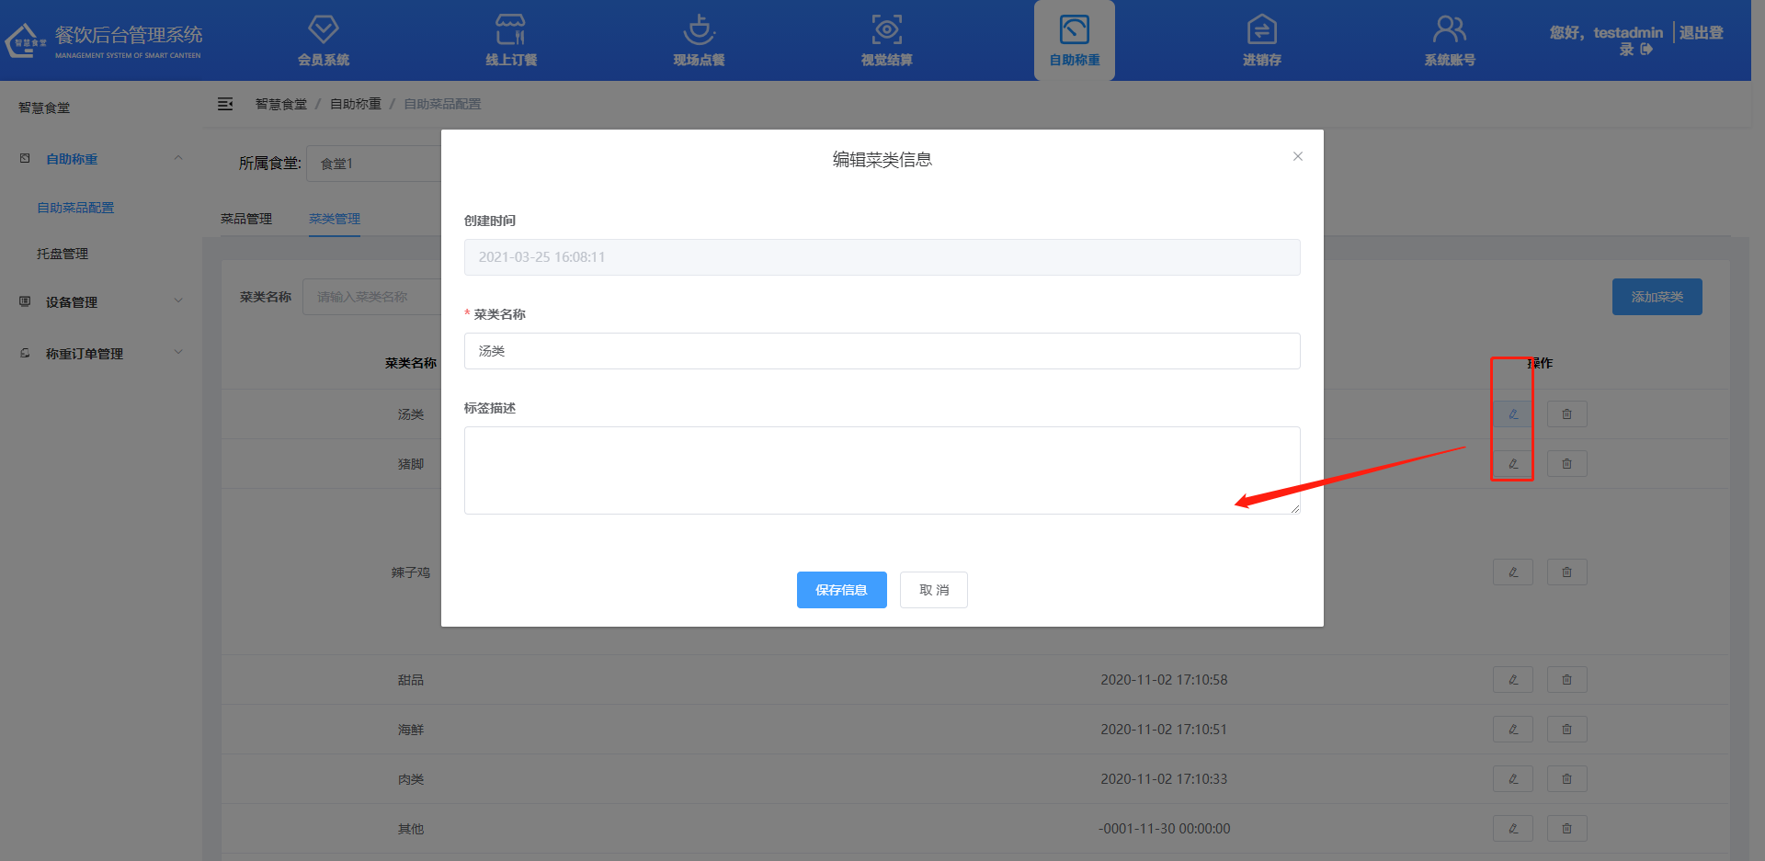The width and height of the screenshot is (1765, 861).
Task: Toggle the sidebar collapse hamburger icon
Action: [225, 104]
